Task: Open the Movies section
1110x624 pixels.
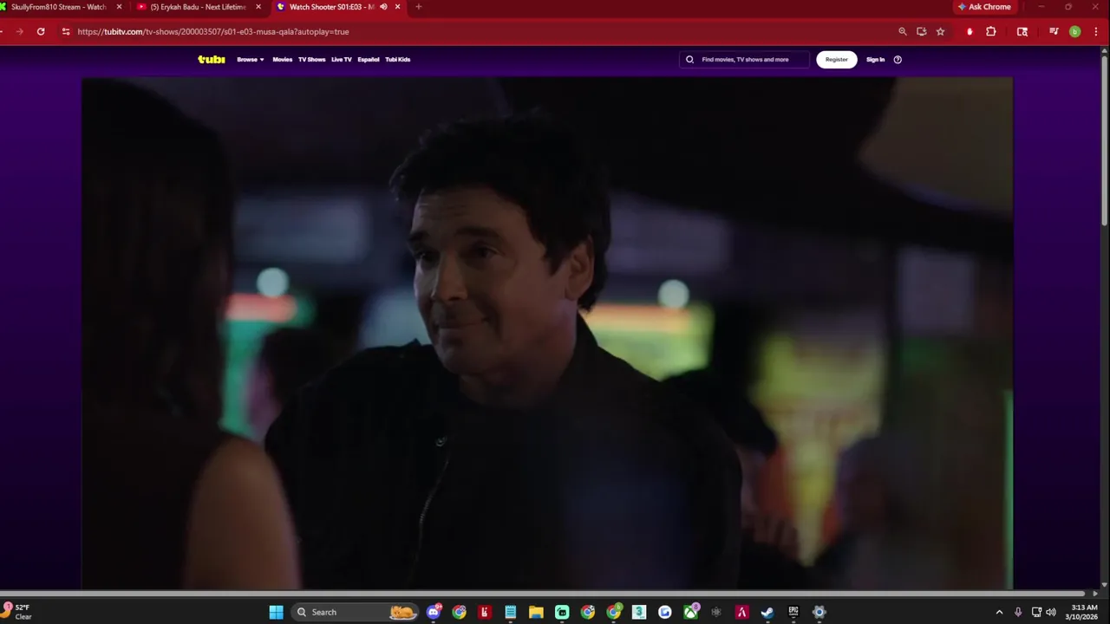Action: pyautogui.click(x=283, y=60)
